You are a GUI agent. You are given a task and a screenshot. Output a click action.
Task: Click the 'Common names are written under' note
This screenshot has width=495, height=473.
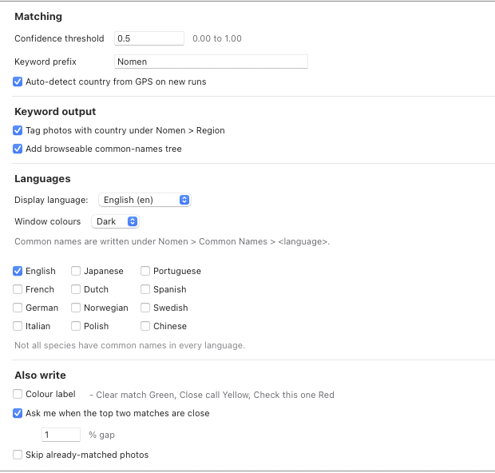point(172,242)
